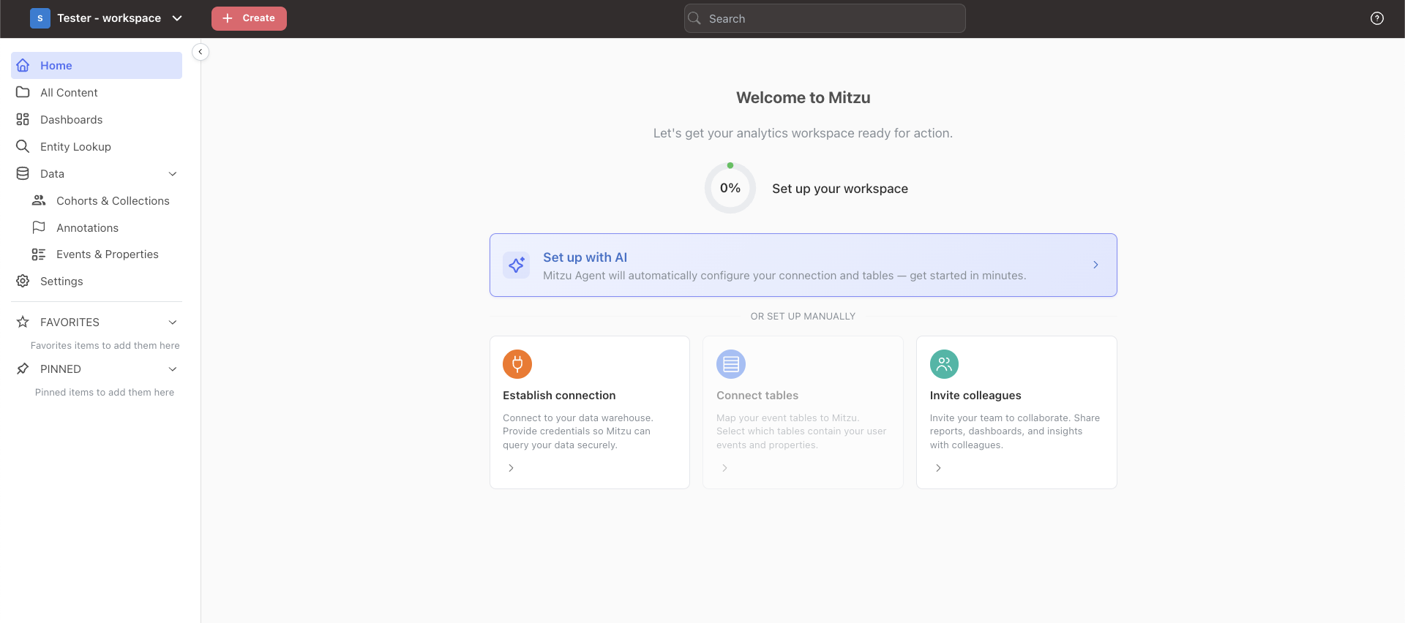This screenshot has height=623, width=1405.
Task: Click the 'Pinned items to add them here' text
Action: 105,392
